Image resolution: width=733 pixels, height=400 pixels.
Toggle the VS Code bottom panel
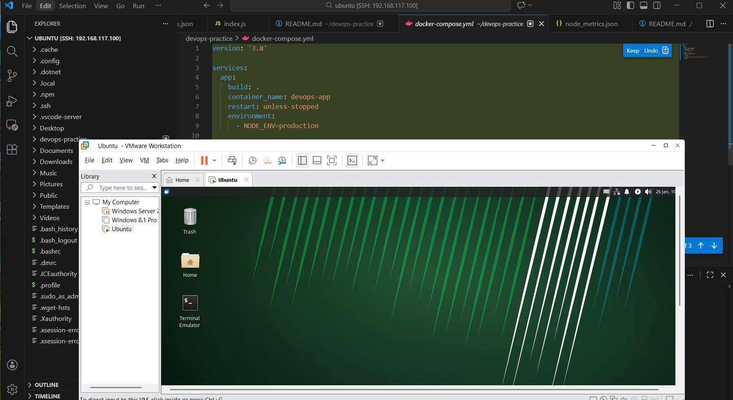point(644,6)
